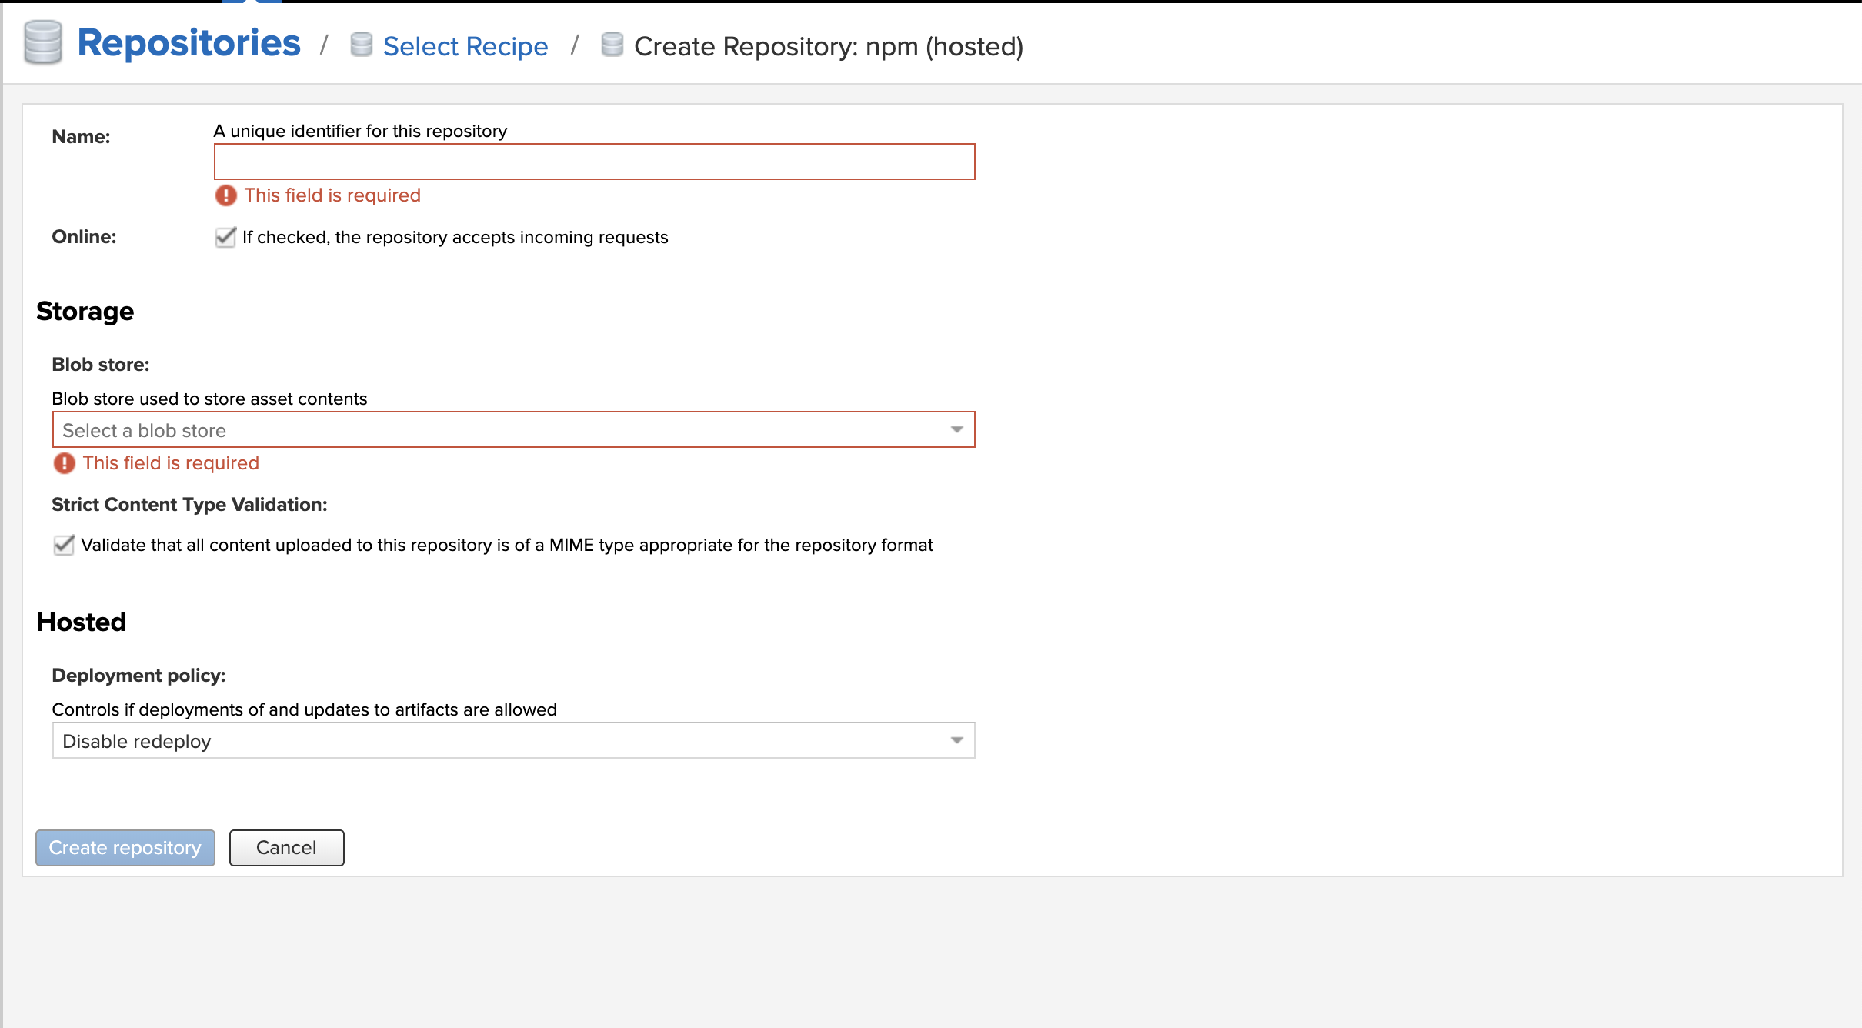Disable Strict Content Type Validation
The height and width of the screenshot is (1028, 1862).
63,545
